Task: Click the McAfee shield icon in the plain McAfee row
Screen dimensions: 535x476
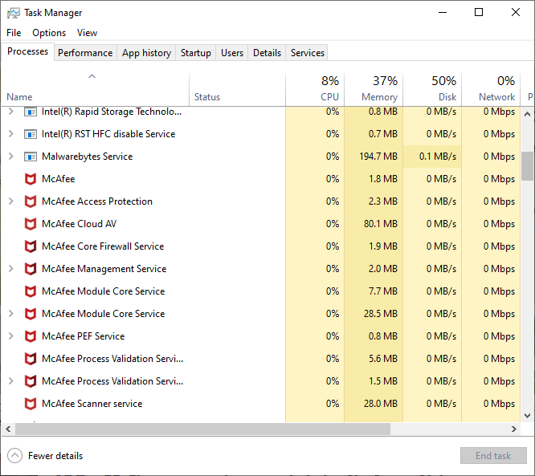Action: pos(31,179)
